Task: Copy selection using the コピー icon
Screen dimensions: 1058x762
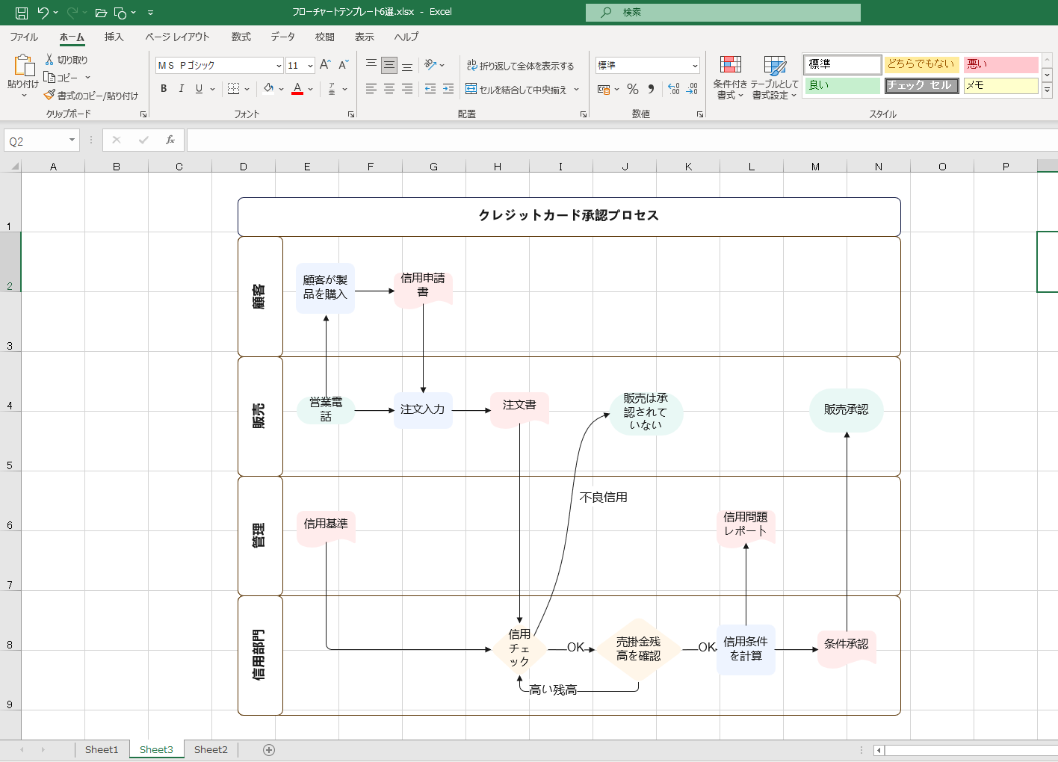Action: click(x=49, y=78)
